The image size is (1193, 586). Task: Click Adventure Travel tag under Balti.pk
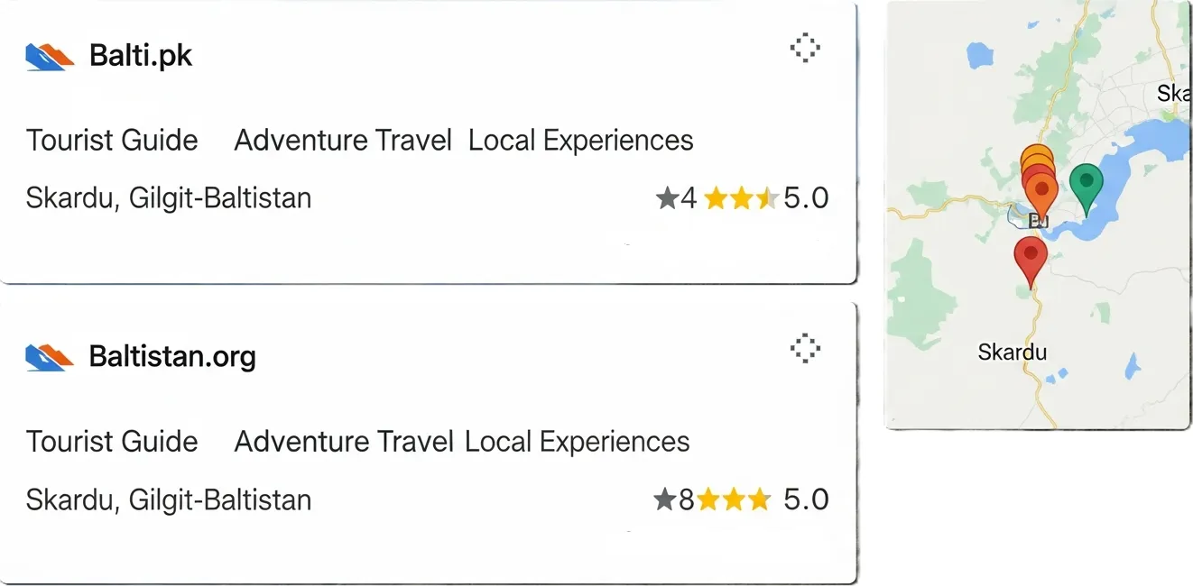tap(343, 141)
